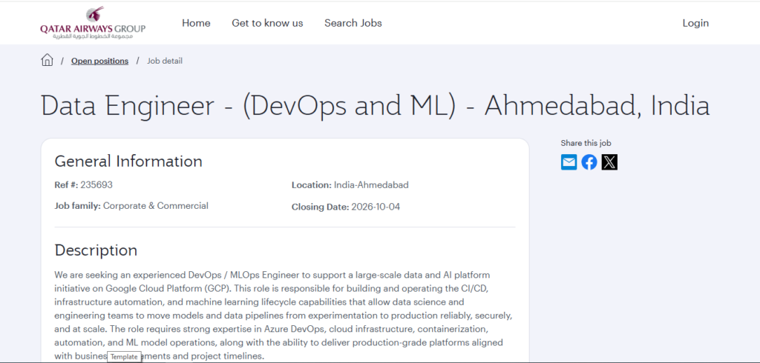Share this job on Facebook
The image size is (760, 363).
click(589, 162)
